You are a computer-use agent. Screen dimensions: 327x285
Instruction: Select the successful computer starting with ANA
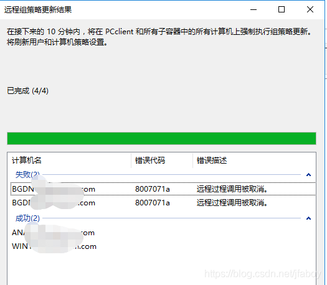(x=53, y=233)
